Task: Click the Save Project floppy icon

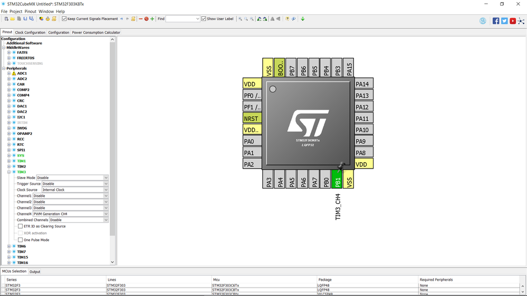Action: coord(25,19)
